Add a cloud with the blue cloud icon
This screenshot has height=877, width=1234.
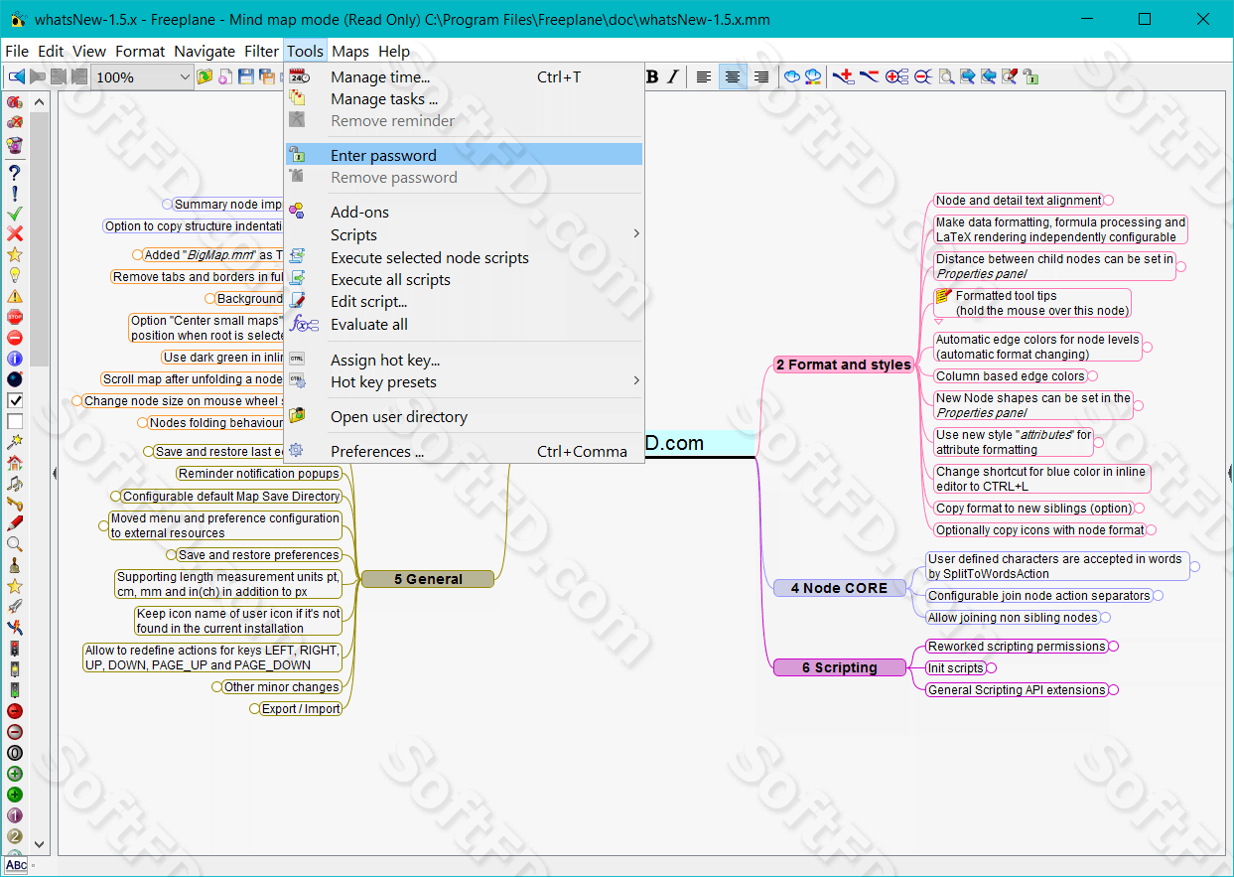tap(792, 76)
